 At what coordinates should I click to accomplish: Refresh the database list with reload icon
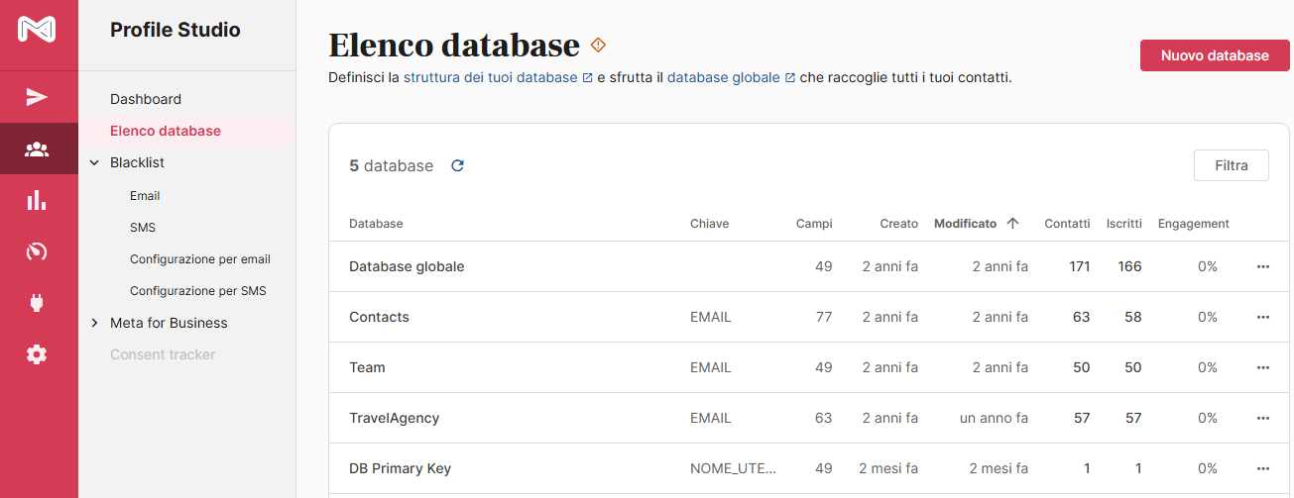pyautogui.click(x=457, y=166)
